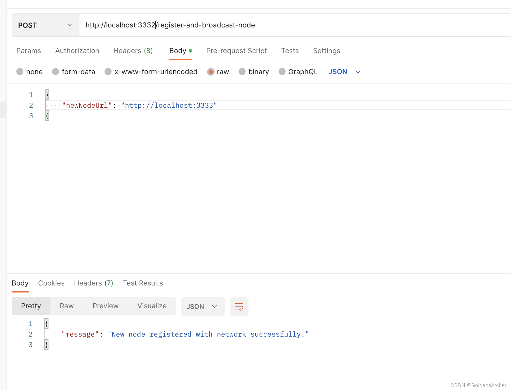Viewport: 511px width, 390px height.
Task: Open the Authorization tab
Action: click(77, 51)
